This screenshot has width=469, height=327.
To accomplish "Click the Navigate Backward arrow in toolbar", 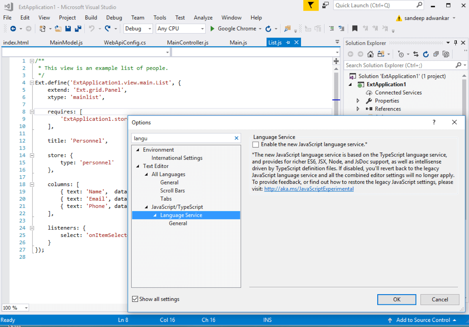I will click(13, 28).
